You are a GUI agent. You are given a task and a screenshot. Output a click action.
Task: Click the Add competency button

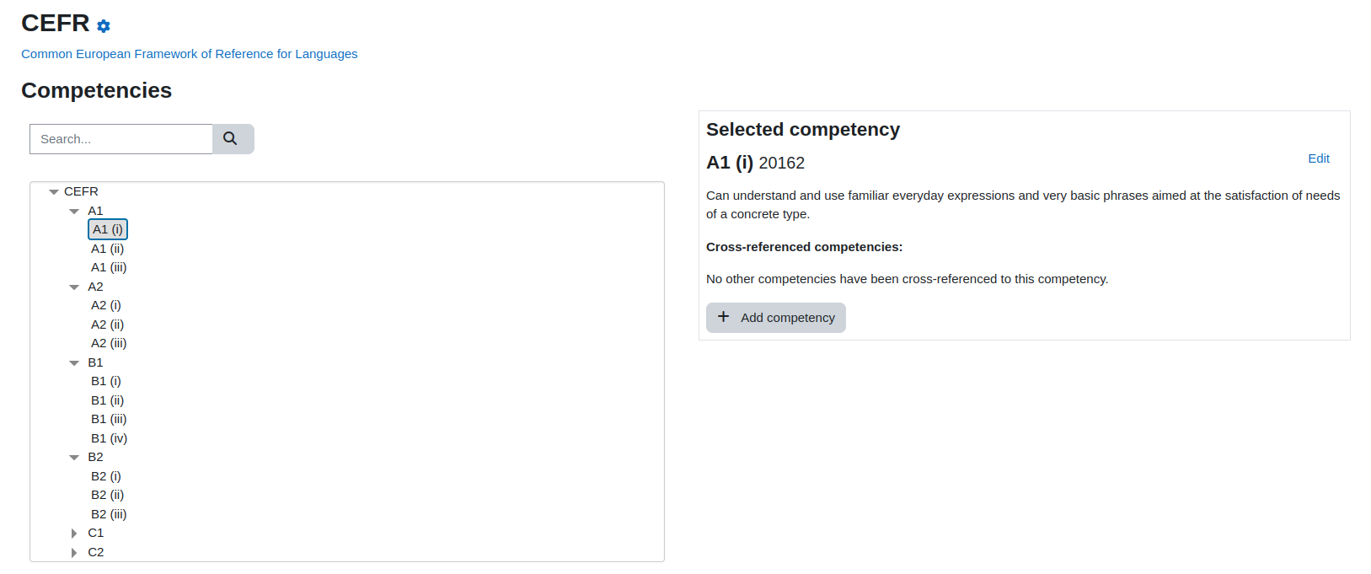click(776, 318)
